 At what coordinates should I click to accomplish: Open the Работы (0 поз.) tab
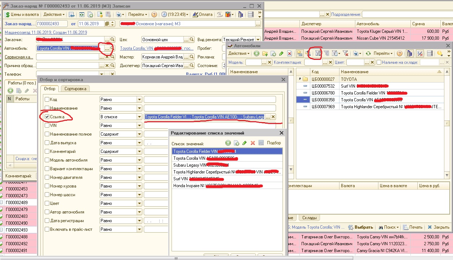[x=22, y=83]
